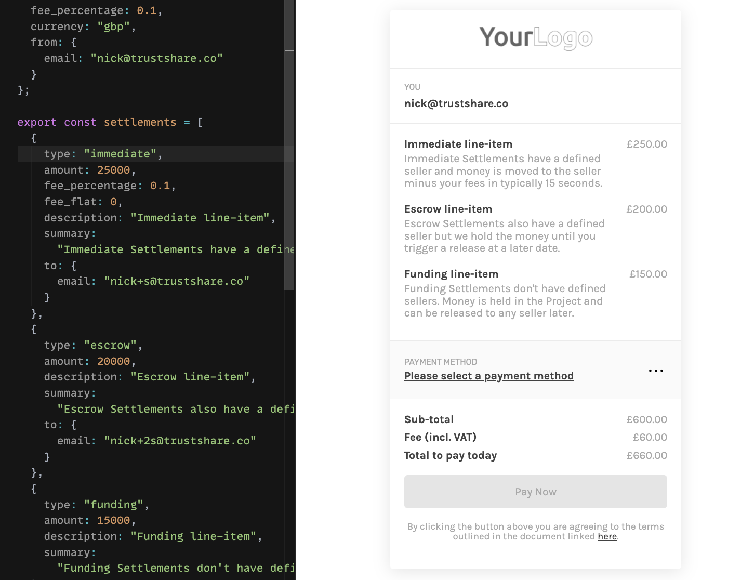
Task: Click the "nick+s@trustshare.co" email string
Action: pos(177,281)
